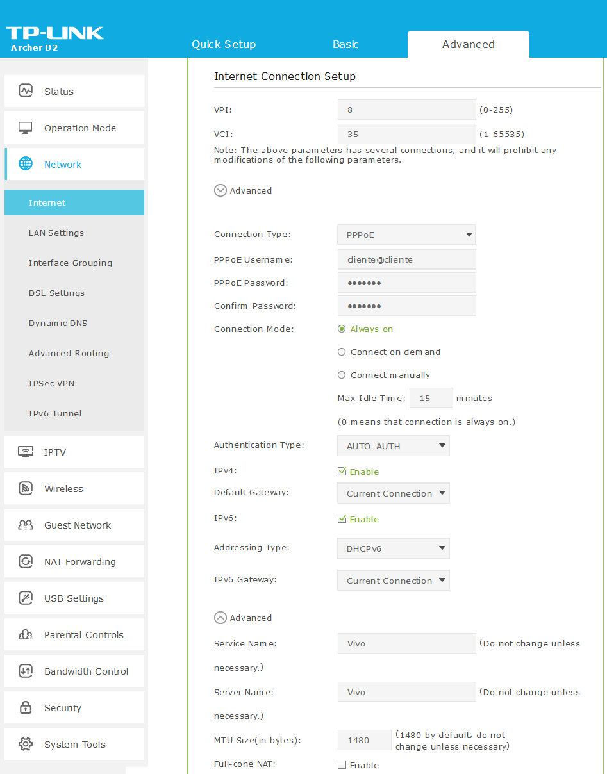Screen dimensions: 607x774
Task: Click the Guest Network people icon
Action: pyautogui.click(x=26, y=525)
